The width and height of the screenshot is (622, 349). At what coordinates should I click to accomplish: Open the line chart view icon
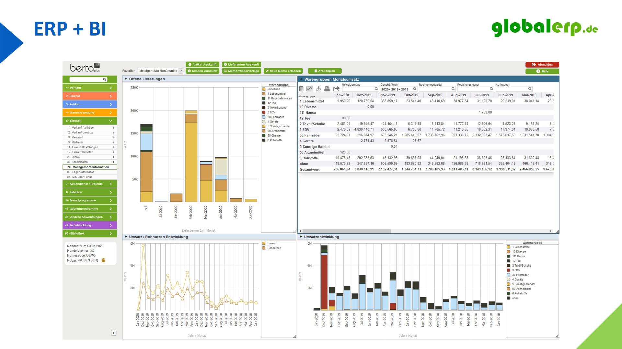coord(310,89)
